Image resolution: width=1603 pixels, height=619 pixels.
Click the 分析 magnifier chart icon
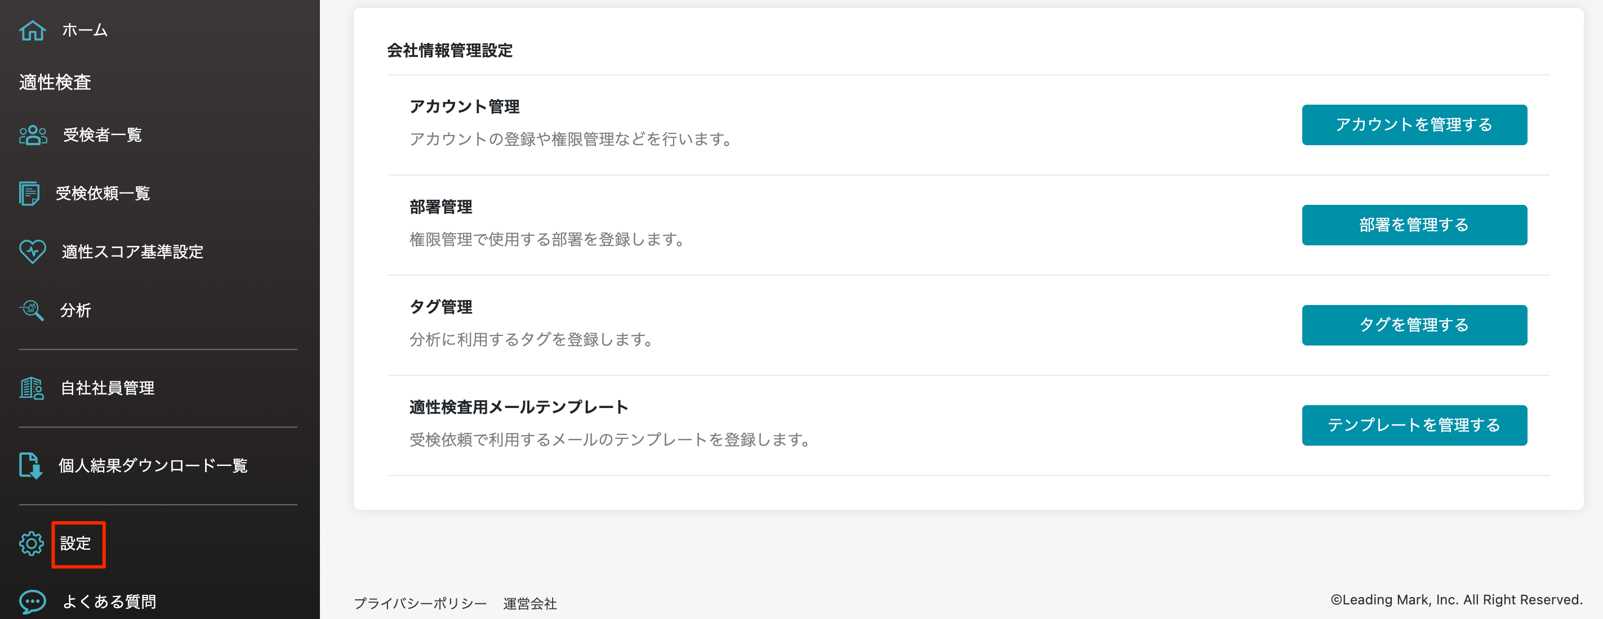31,309
